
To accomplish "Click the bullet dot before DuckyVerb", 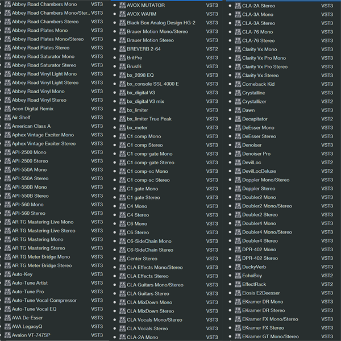I will click(x=230, y=267).
